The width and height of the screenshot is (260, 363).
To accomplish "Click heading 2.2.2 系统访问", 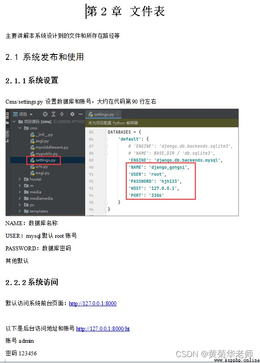I will point(32,282).
